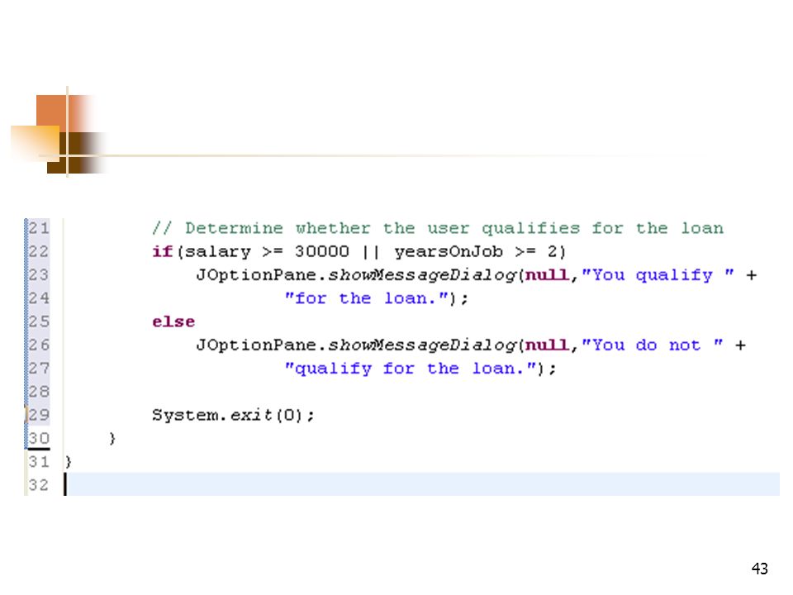
Task: Click the closing brace on line 31
Action: click(x=69, y=461)
